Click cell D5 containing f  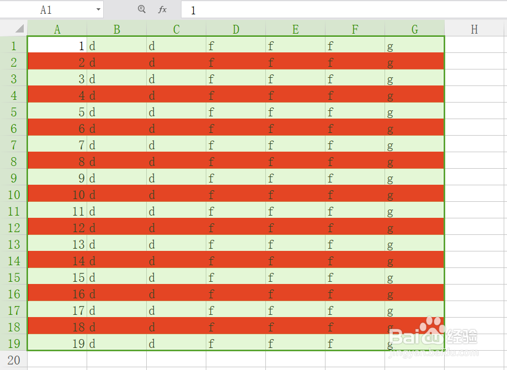coord(236,111)
